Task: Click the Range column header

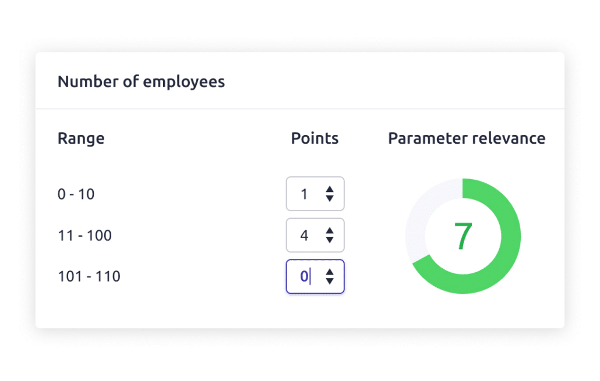Action: point(81,138)
